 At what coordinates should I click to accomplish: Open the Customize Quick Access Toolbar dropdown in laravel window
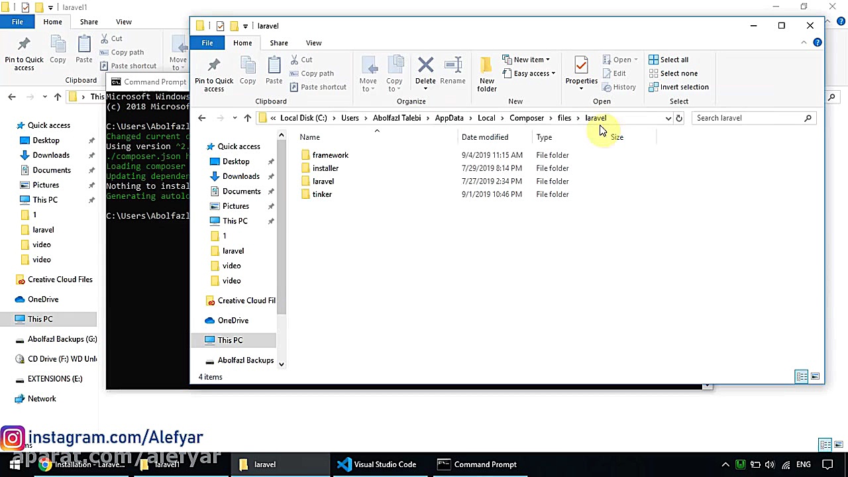[245, 26]
